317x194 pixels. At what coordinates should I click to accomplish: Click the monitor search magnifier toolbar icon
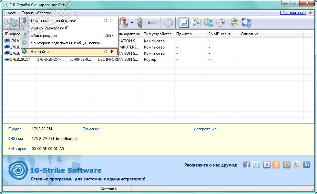coord(246,23)
